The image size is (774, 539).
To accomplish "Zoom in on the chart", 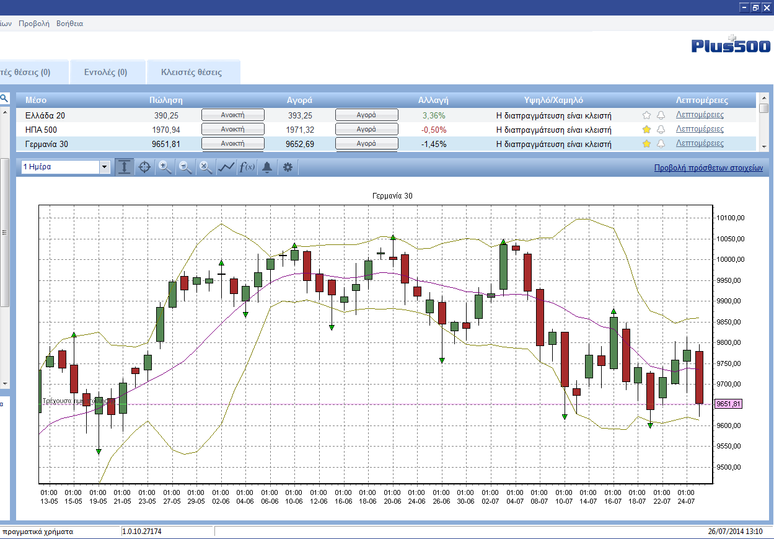I will pyautogui.click(x=165, y=167).
